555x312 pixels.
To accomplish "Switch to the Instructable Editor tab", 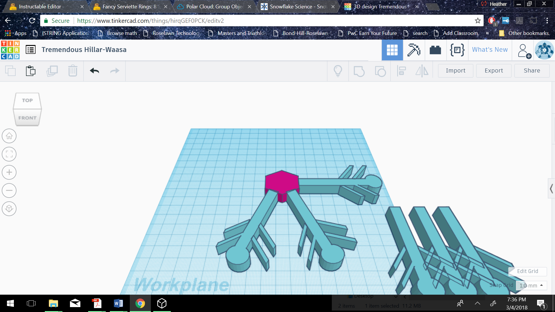I will point(46,7).
